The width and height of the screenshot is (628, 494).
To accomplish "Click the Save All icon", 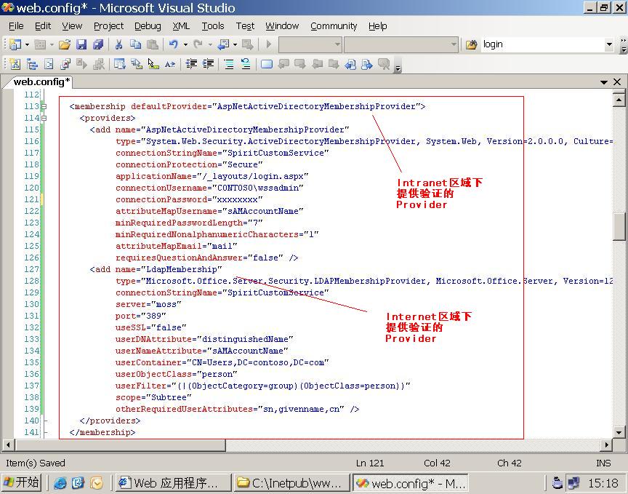I will click(97, 44).
